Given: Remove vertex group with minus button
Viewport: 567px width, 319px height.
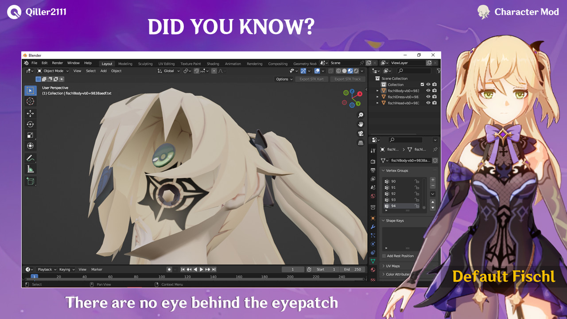Looking at the screenshot, I should pyautogui.click(x=433, y=186).
